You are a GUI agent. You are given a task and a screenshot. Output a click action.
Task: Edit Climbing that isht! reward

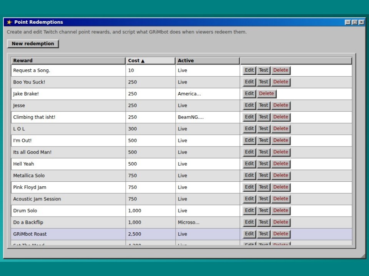[x=249, y=117]
